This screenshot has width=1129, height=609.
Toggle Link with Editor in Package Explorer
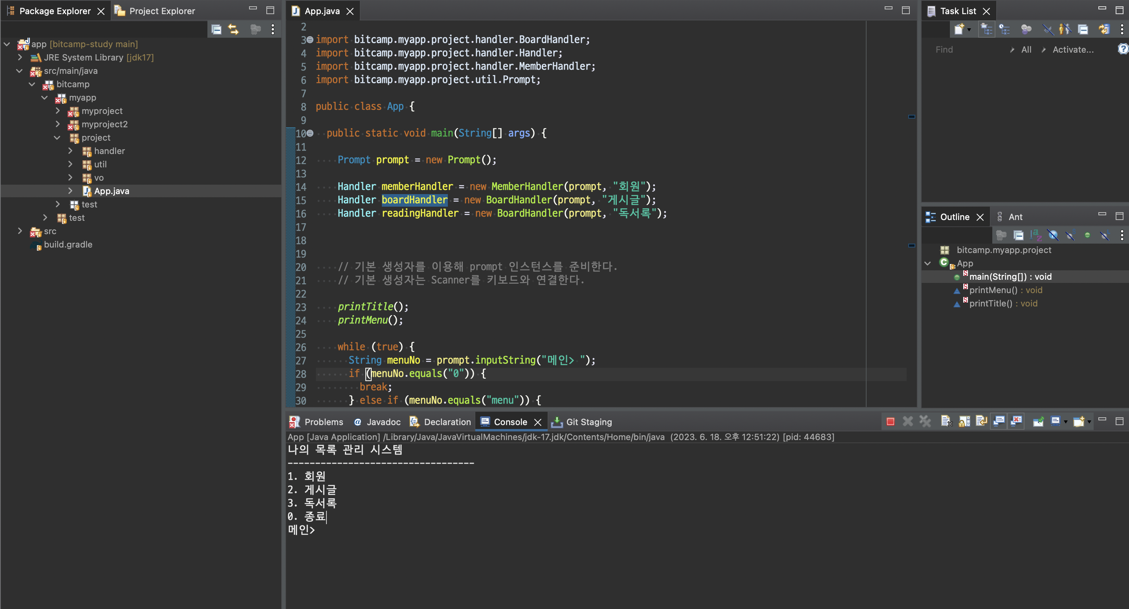pyautogui.click(x=234, y=29)
